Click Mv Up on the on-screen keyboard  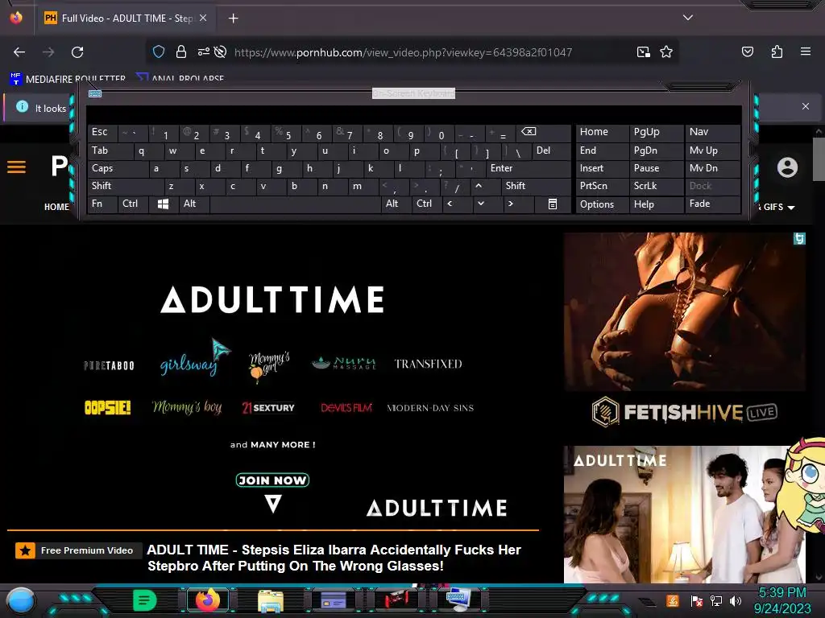pos(712,151)
